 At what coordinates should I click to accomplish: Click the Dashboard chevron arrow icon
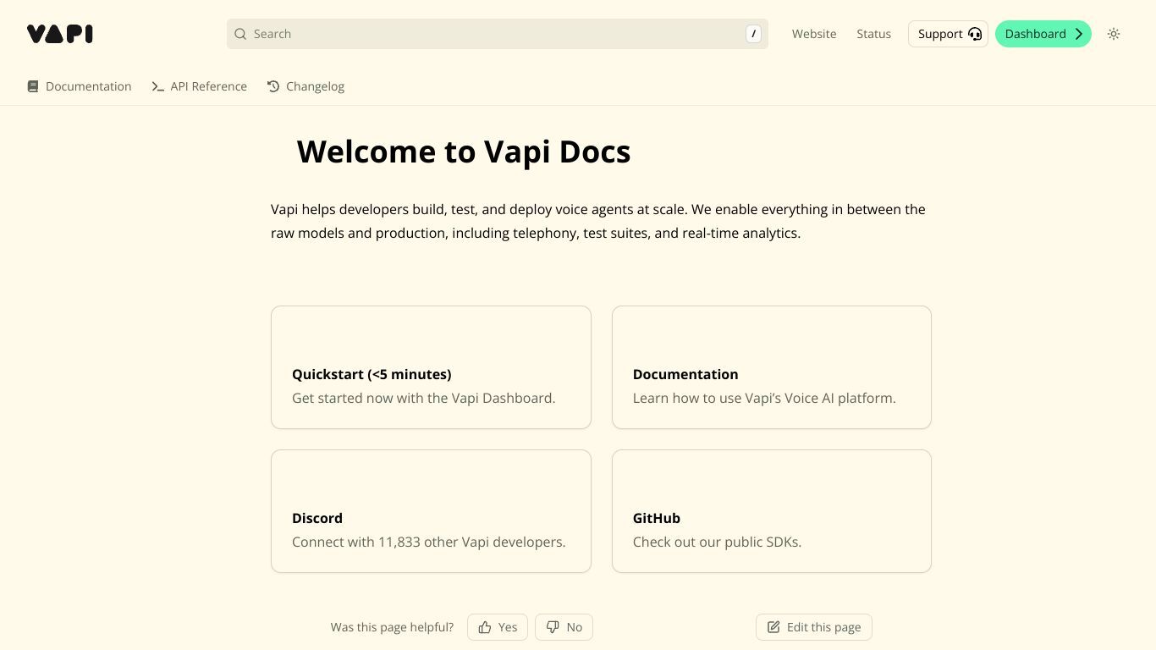point(1079,34)
